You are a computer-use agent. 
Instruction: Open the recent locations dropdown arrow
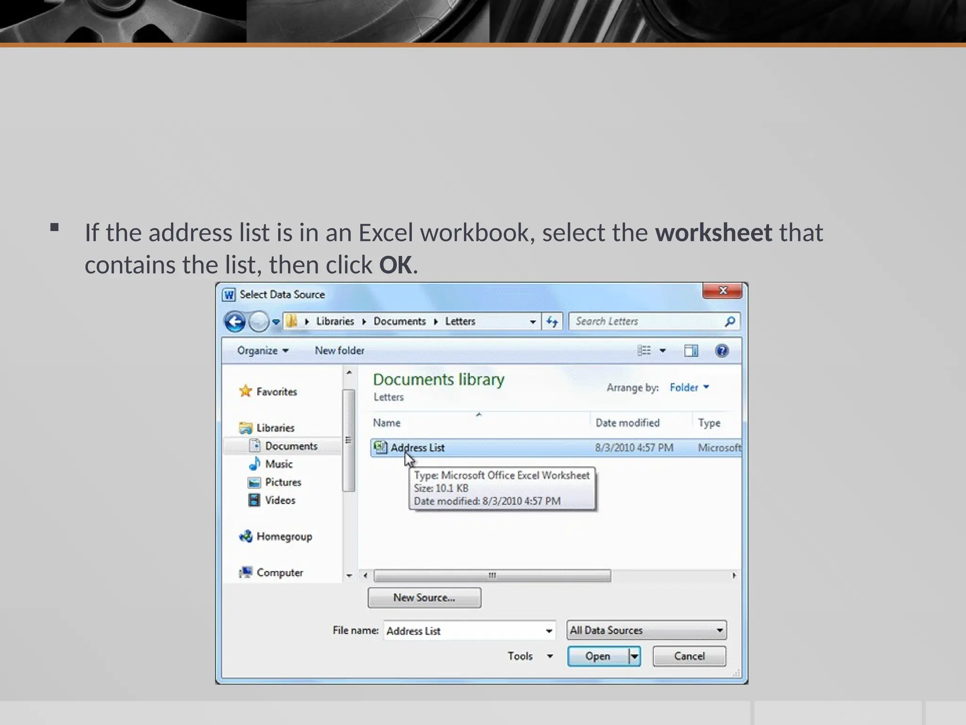(x=276, y=322)
